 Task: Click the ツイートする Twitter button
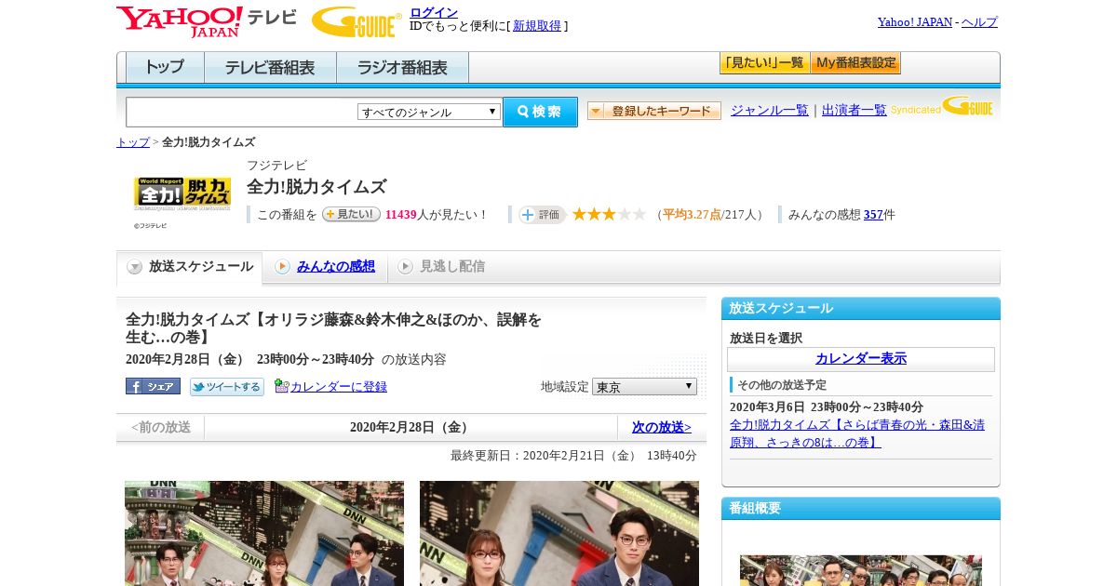227,387
